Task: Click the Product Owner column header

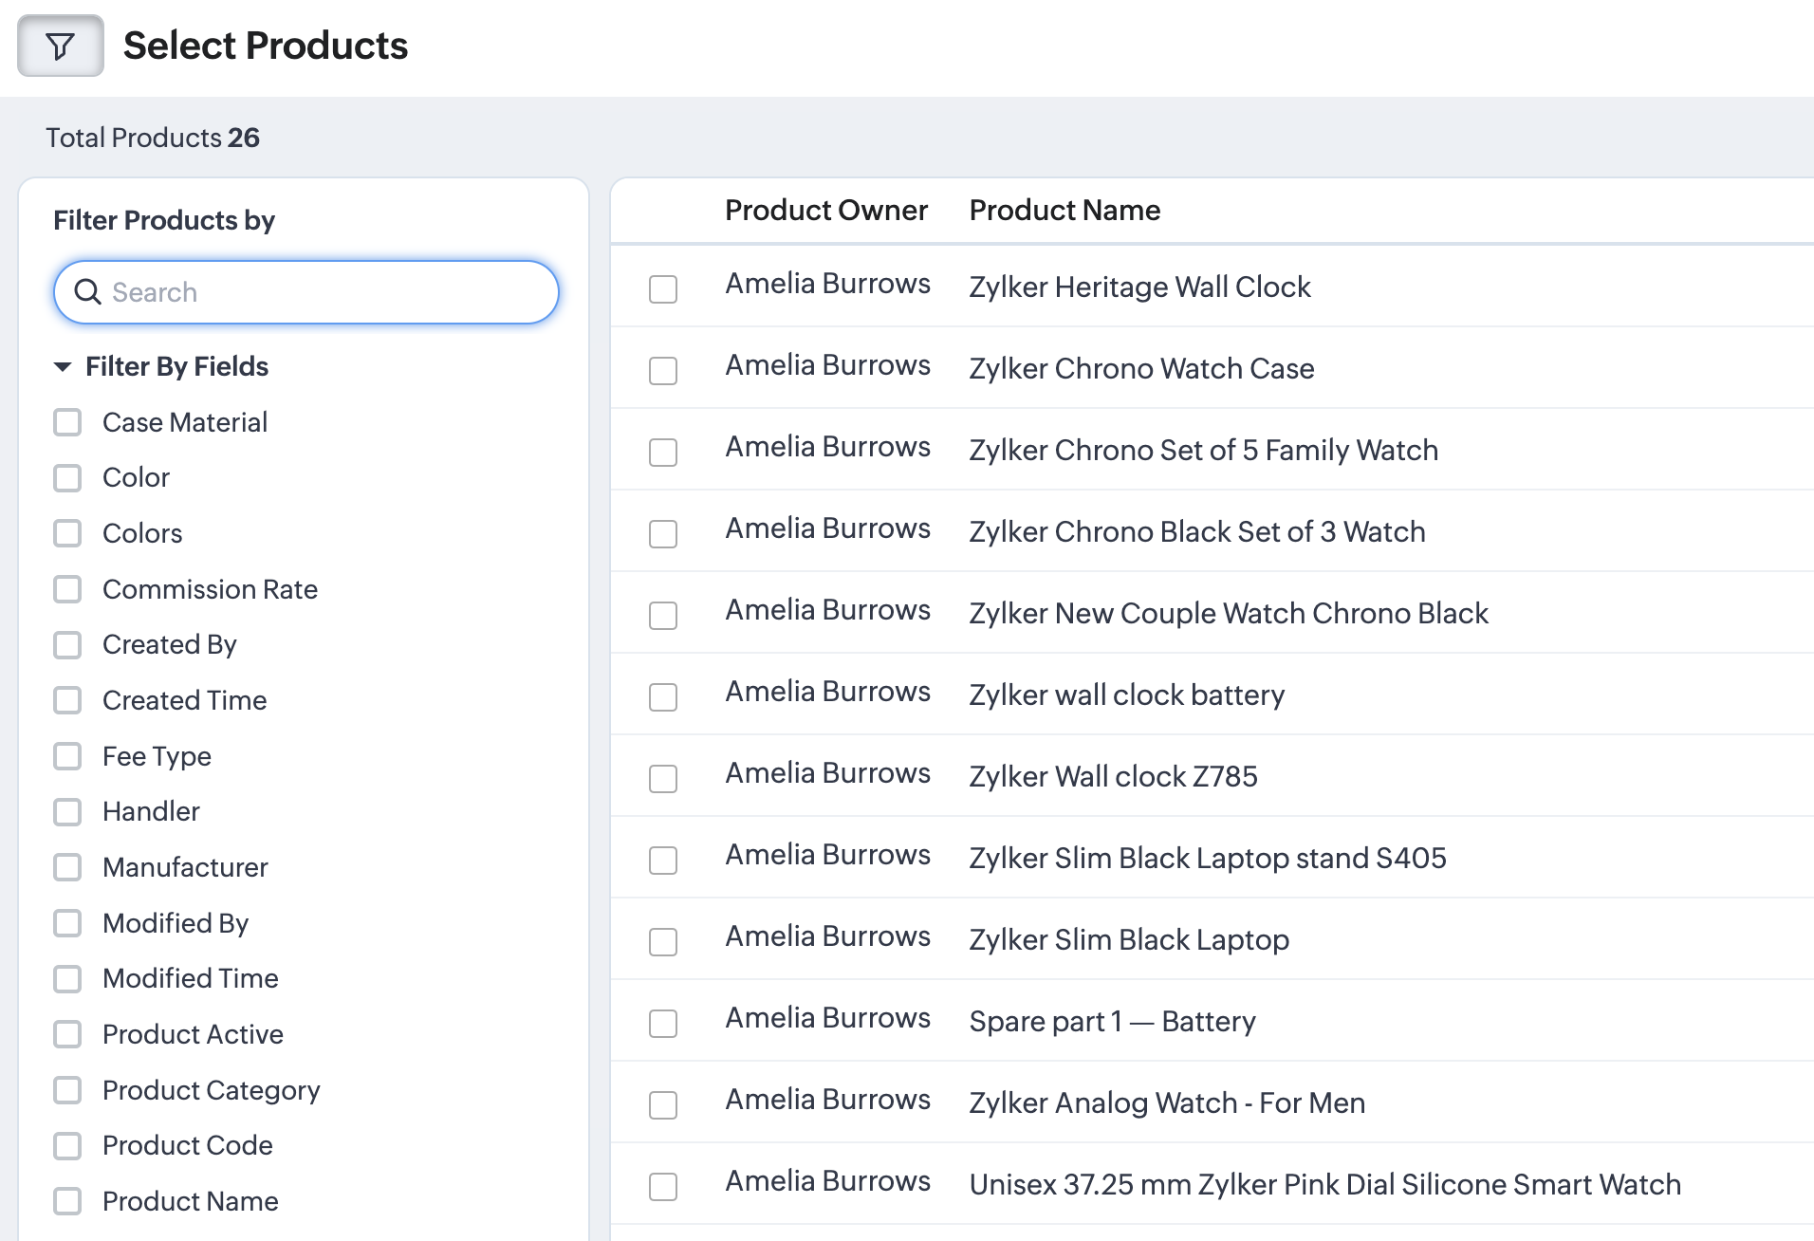Action: (825, 211)
